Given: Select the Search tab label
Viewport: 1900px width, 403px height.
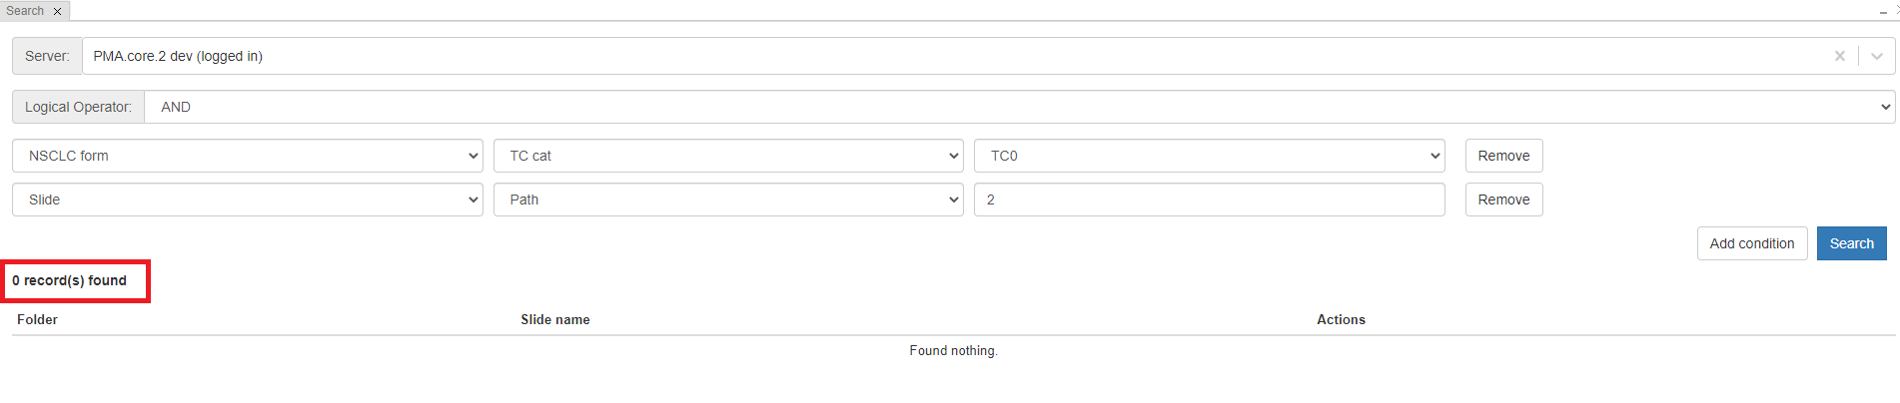Looking at the screenshot, I should tap(25, 11).
